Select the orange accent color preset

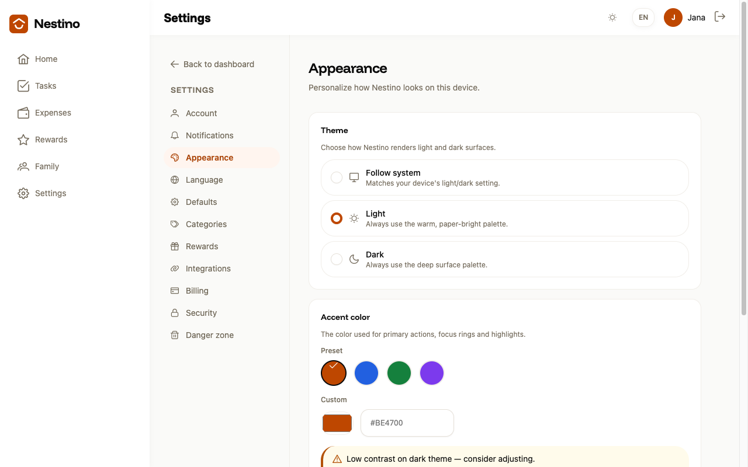pyautogui.click(x=334, y=373)
